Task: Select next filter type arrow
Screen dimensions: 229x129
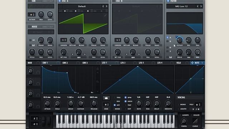Action: [x=201, y=6]
